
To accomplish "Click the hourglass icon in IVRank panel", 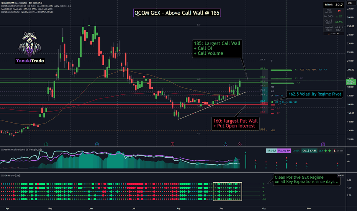I will [329, 33].
